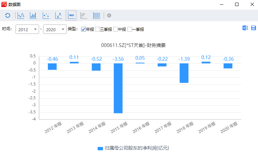Choose the polyline chart with markers icon
Screen dimensions: 258x158
pyautogui.click(x=59, y=15)
